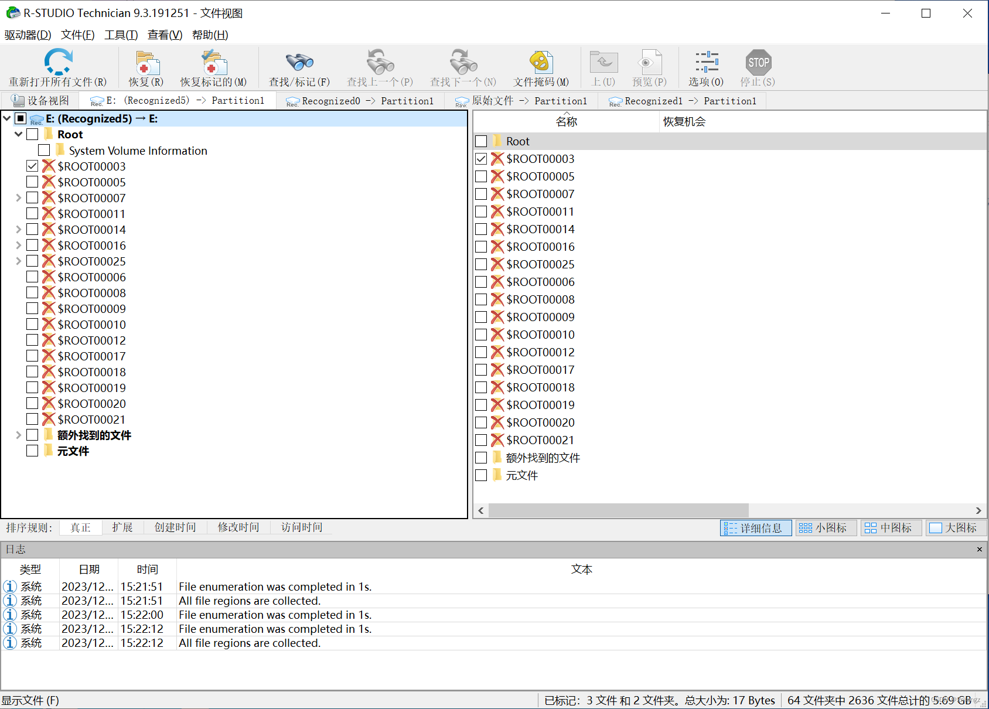This screenshot has width=989, height=709.
Task: Sort by 修改时间 (modified time)
Action: [x=238, y=527]
